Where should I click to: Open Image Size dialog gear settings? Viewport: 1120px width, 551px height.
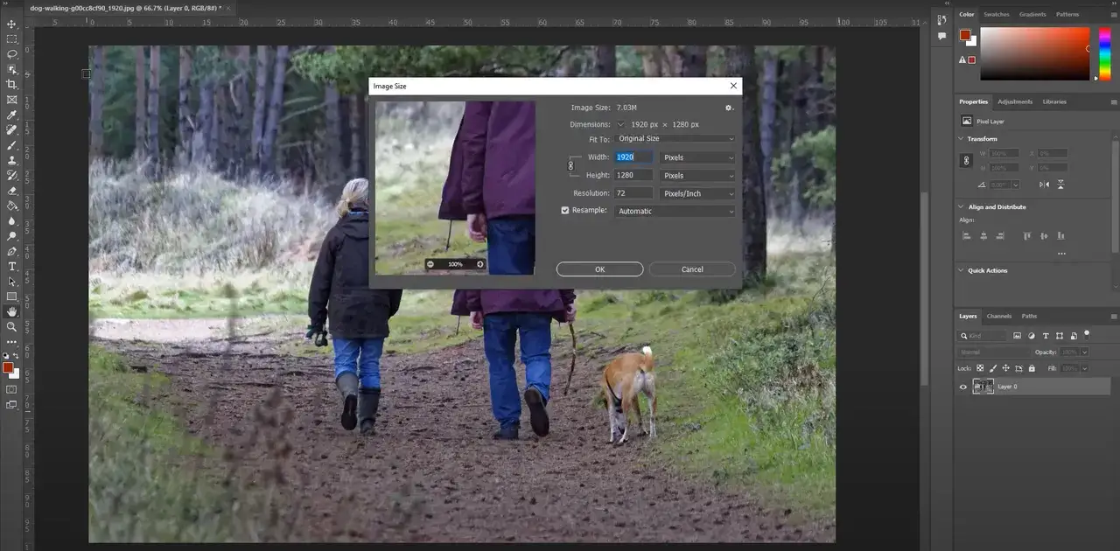pyautogui.click(x=729, y=108)
